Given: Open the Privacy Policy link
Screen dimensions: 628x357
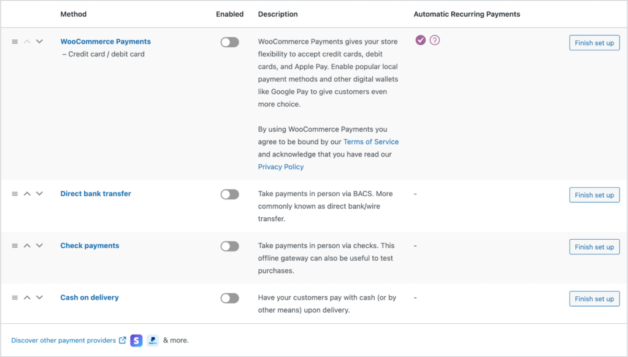Looking at the screenshot, I should 281,167.
